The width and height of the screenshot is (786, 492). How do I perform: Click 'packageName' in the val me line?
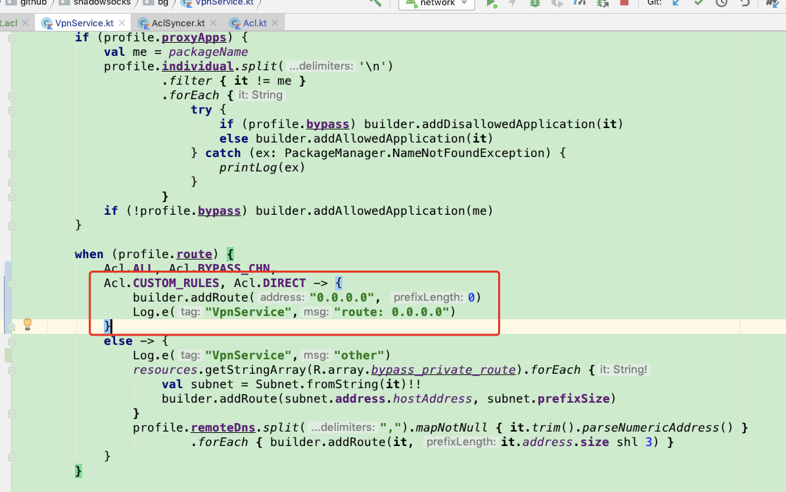[208, 52]
